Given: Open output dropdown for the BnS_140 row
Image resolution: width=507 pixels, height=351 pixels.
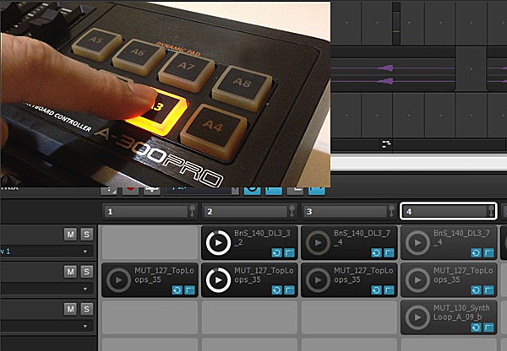Looking at the screenshot, I should point(85,251).
